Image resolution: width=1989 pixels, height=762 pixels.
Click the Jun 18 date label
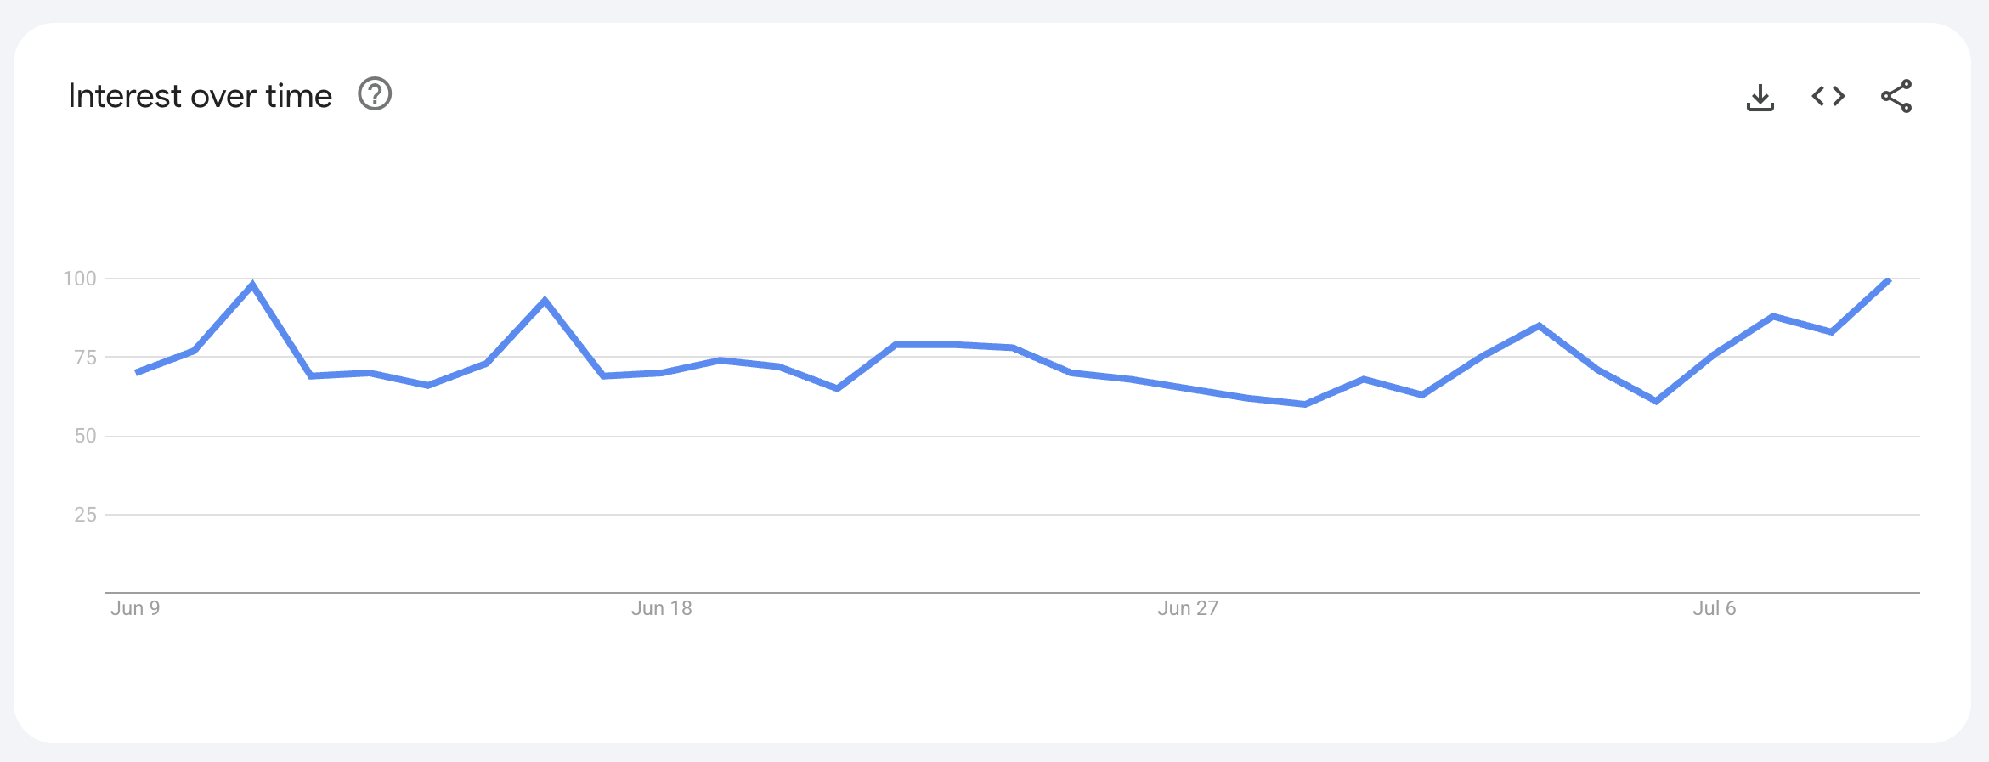(x=664, y=608)
